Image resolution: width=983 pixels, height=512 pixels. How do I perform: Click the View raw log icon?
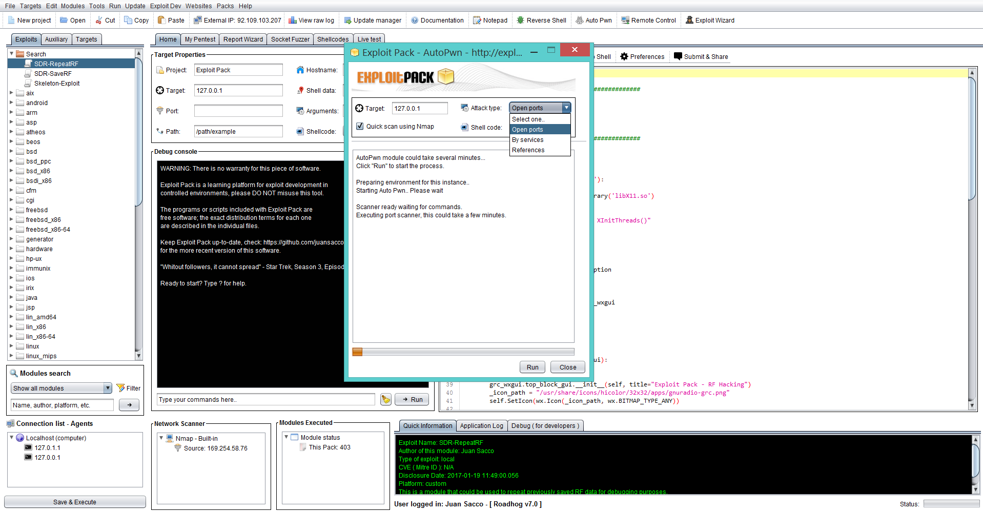click(293, 21)
